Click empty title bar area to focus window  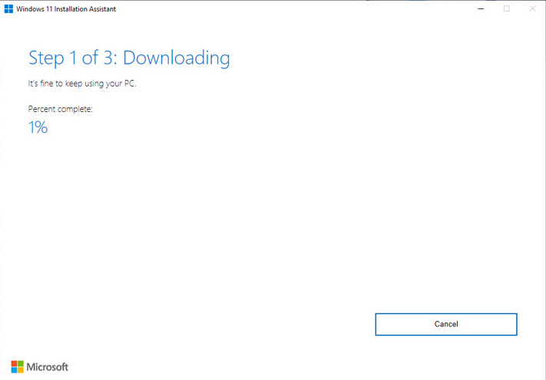307,8
